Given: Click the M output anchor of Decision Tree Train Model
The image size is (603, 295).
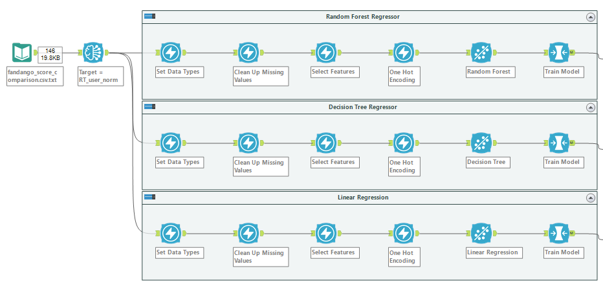Looking at the screenshot, I should coord(572,143).
